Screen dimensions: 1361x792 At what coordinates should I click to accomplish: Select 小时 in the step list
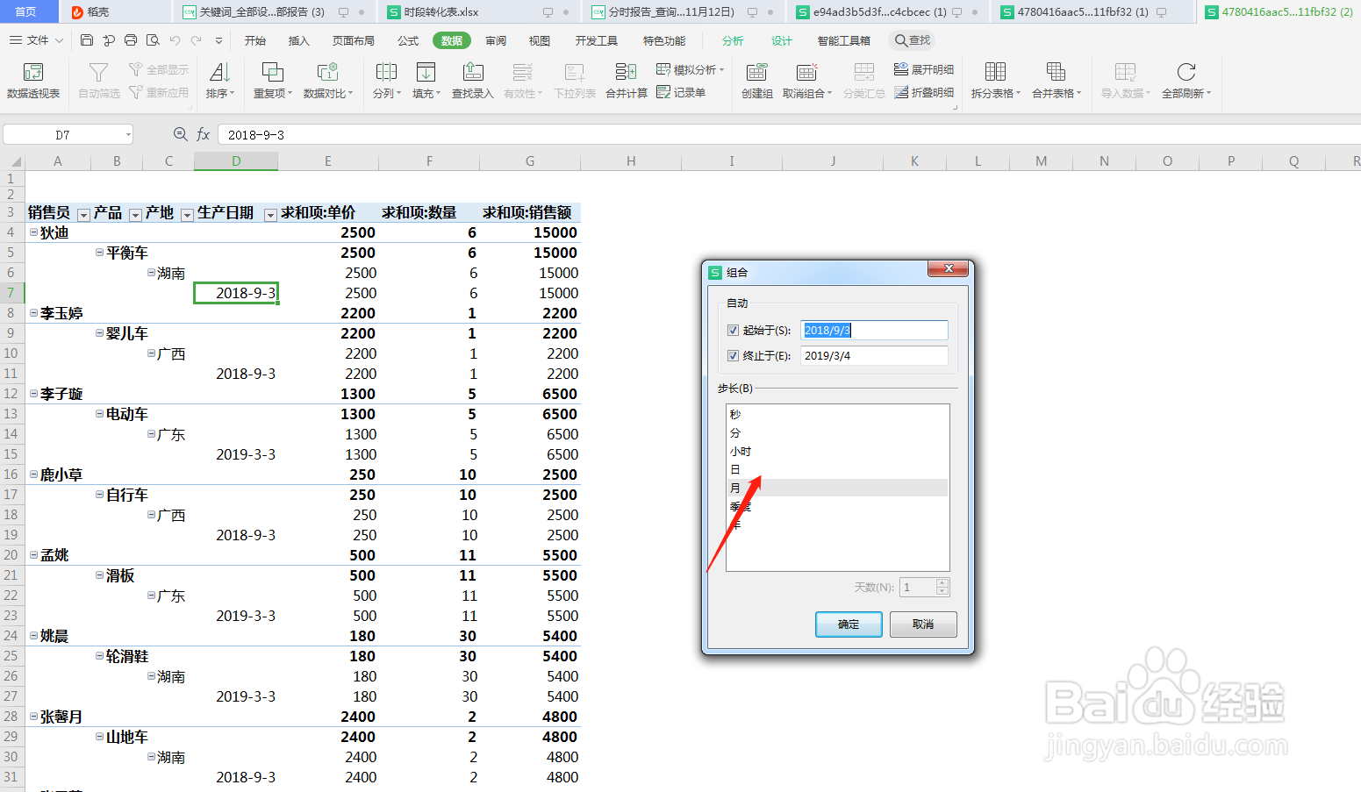[x=837, y=451]
